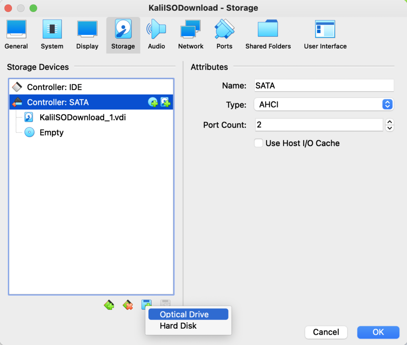Enable the Use Host I/O Cache checkbox
The width and height of the screenshot is (407, 345).
pyautogui.click(x=258, y=143)
